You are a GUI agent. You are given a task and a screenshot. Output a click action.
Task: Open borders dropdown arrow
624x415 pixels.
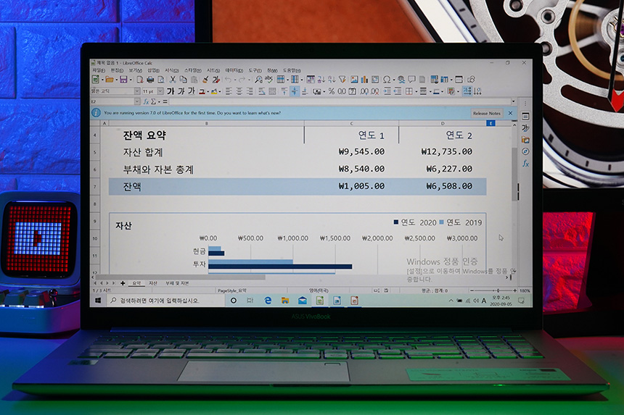pyautogui.click(x=416, y=92)
